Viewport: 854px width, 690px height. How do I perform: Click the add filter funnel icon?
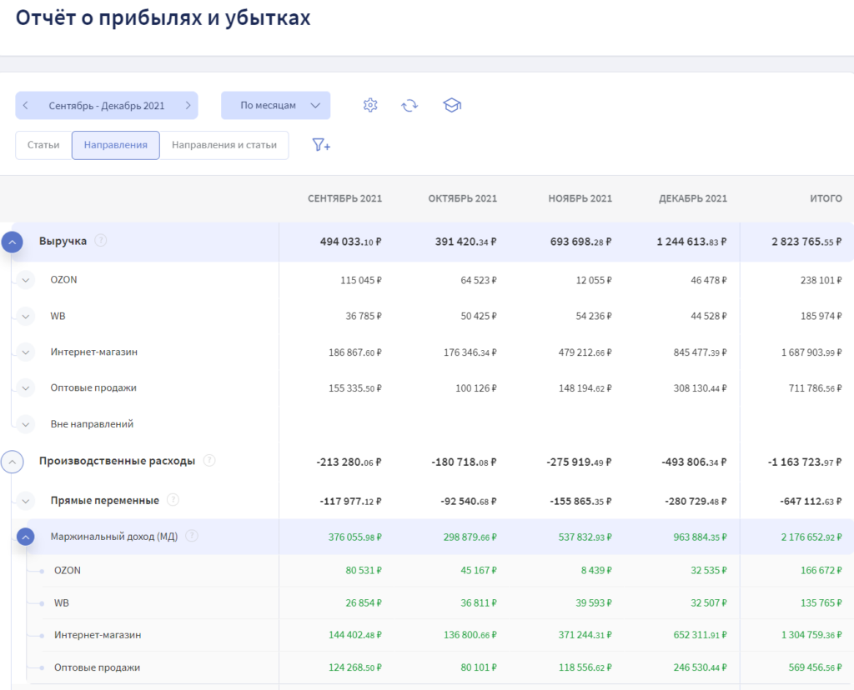click(321, 145)
